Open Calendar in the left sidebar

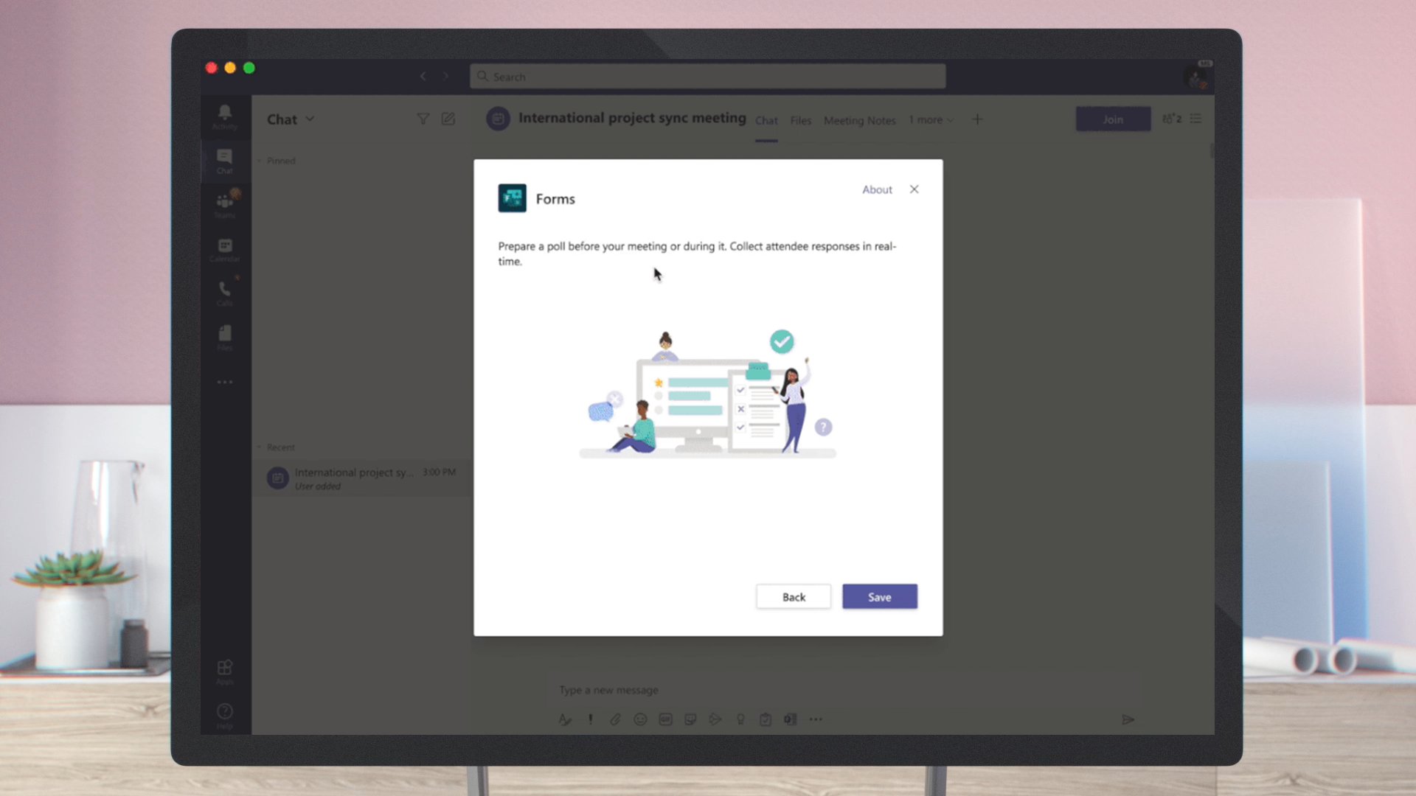click(x=225, y=249)
